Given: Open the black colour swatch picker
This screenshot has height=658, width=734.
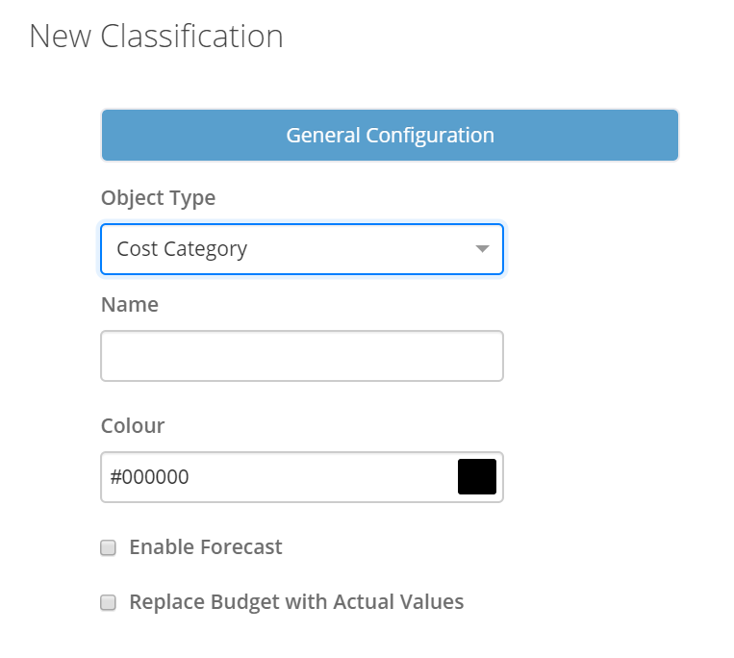Looking at the screenshot, I should tap(476, 477).
